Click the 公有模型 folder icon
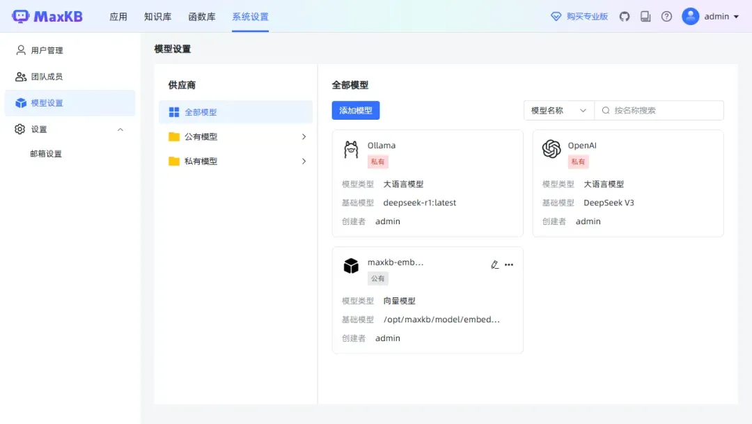 click(x=174, y=136)
